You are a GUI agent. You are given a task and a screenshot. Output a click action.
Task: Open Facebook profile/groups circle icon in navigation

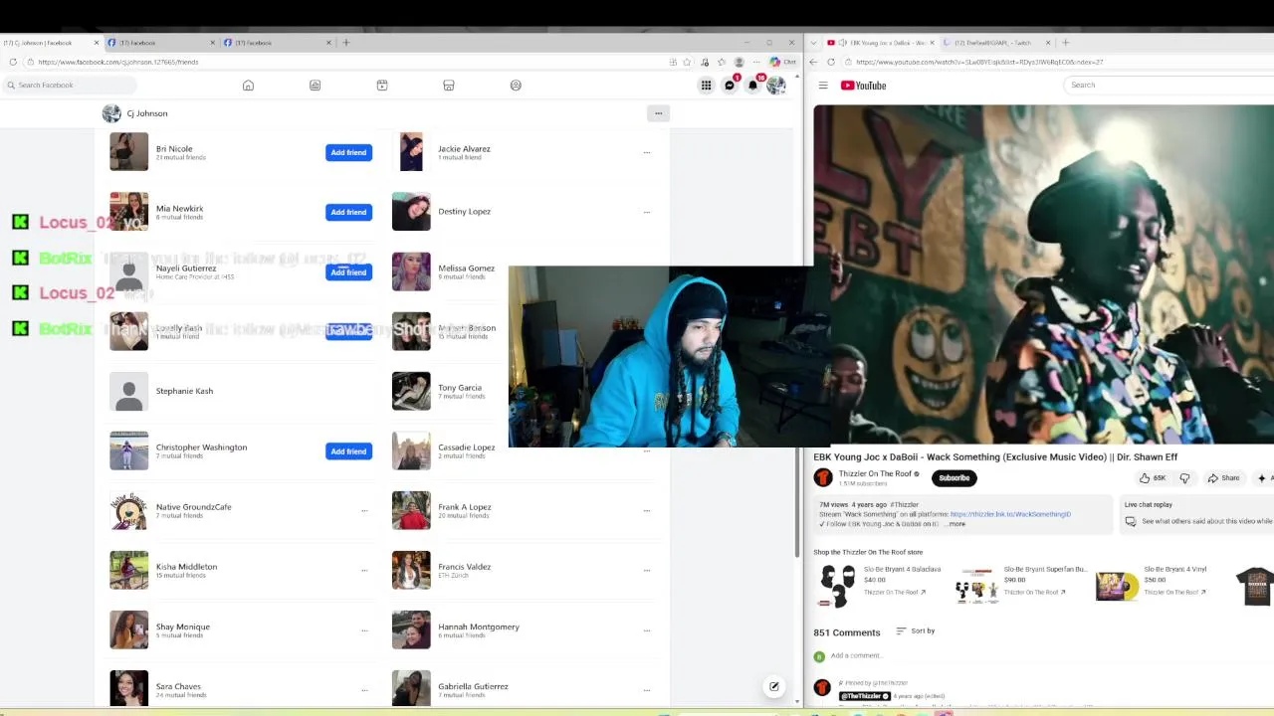516,86
